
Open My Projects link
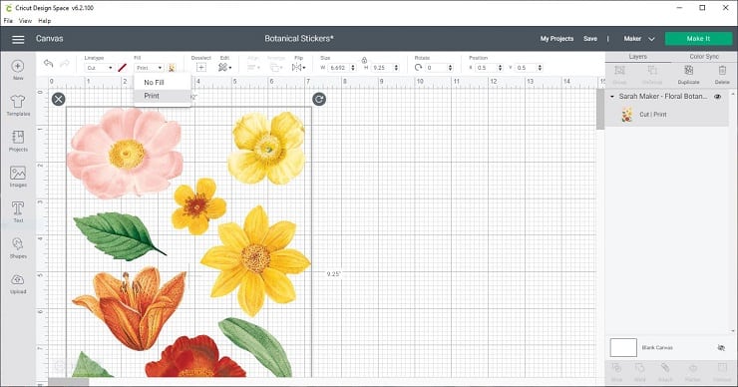[x=556, y=39]
